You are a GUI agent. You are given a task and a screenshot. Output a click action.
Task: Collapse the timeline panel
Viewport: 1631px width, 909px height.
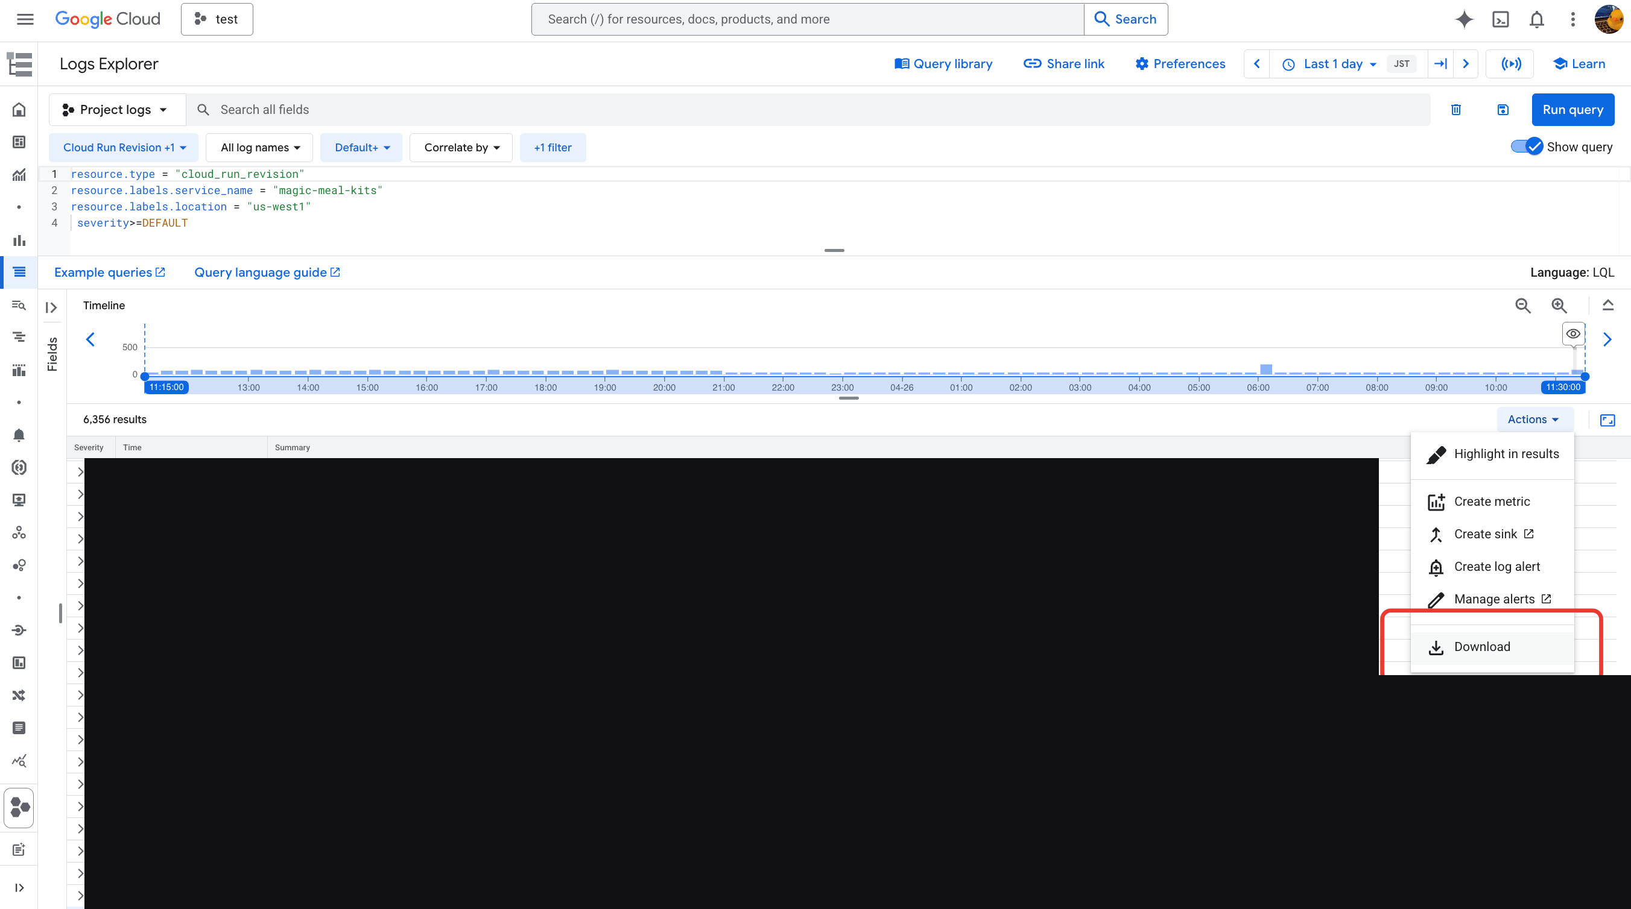coord(1607,306)
